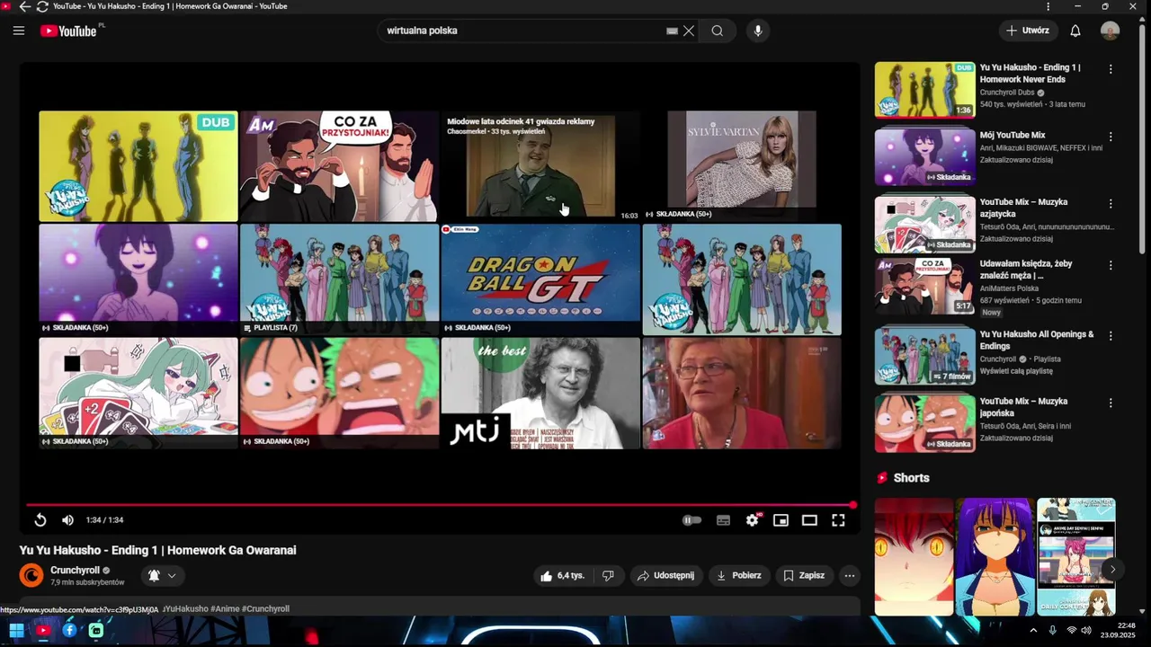Switch to theater mode
Screen dimensions: 1151x647
pos(809,520)
